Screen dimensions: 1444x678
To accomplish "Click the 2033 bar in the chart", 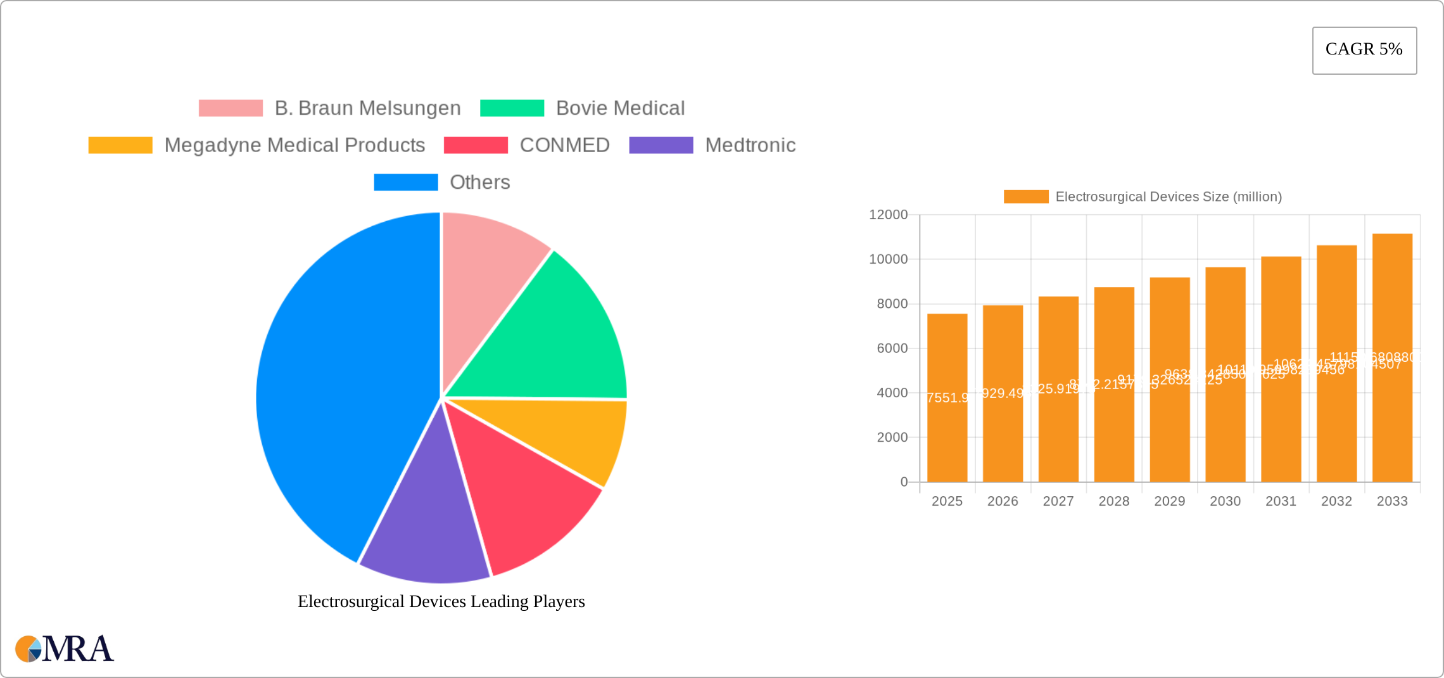I will coord(1392,358).
